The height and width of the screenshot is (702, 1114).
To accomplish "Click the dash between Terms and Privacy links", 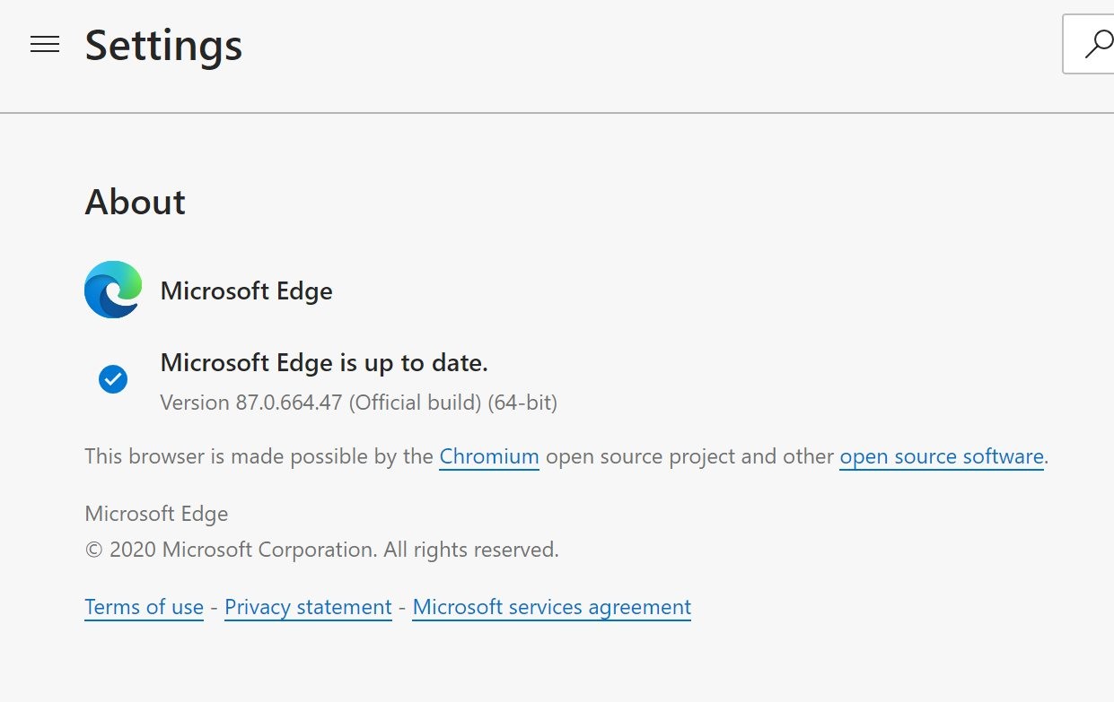I will pos(213,607).
